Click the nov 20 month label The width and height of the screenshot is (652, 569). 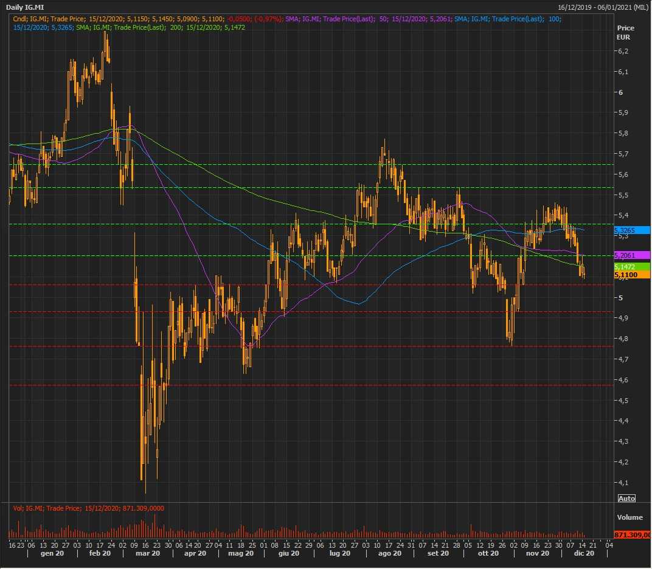537,553
